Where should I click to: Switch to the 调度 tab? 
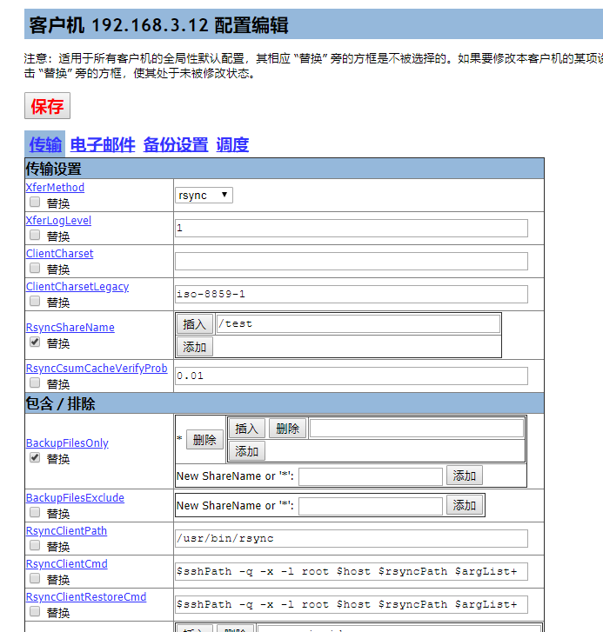[x=232, y=144]
